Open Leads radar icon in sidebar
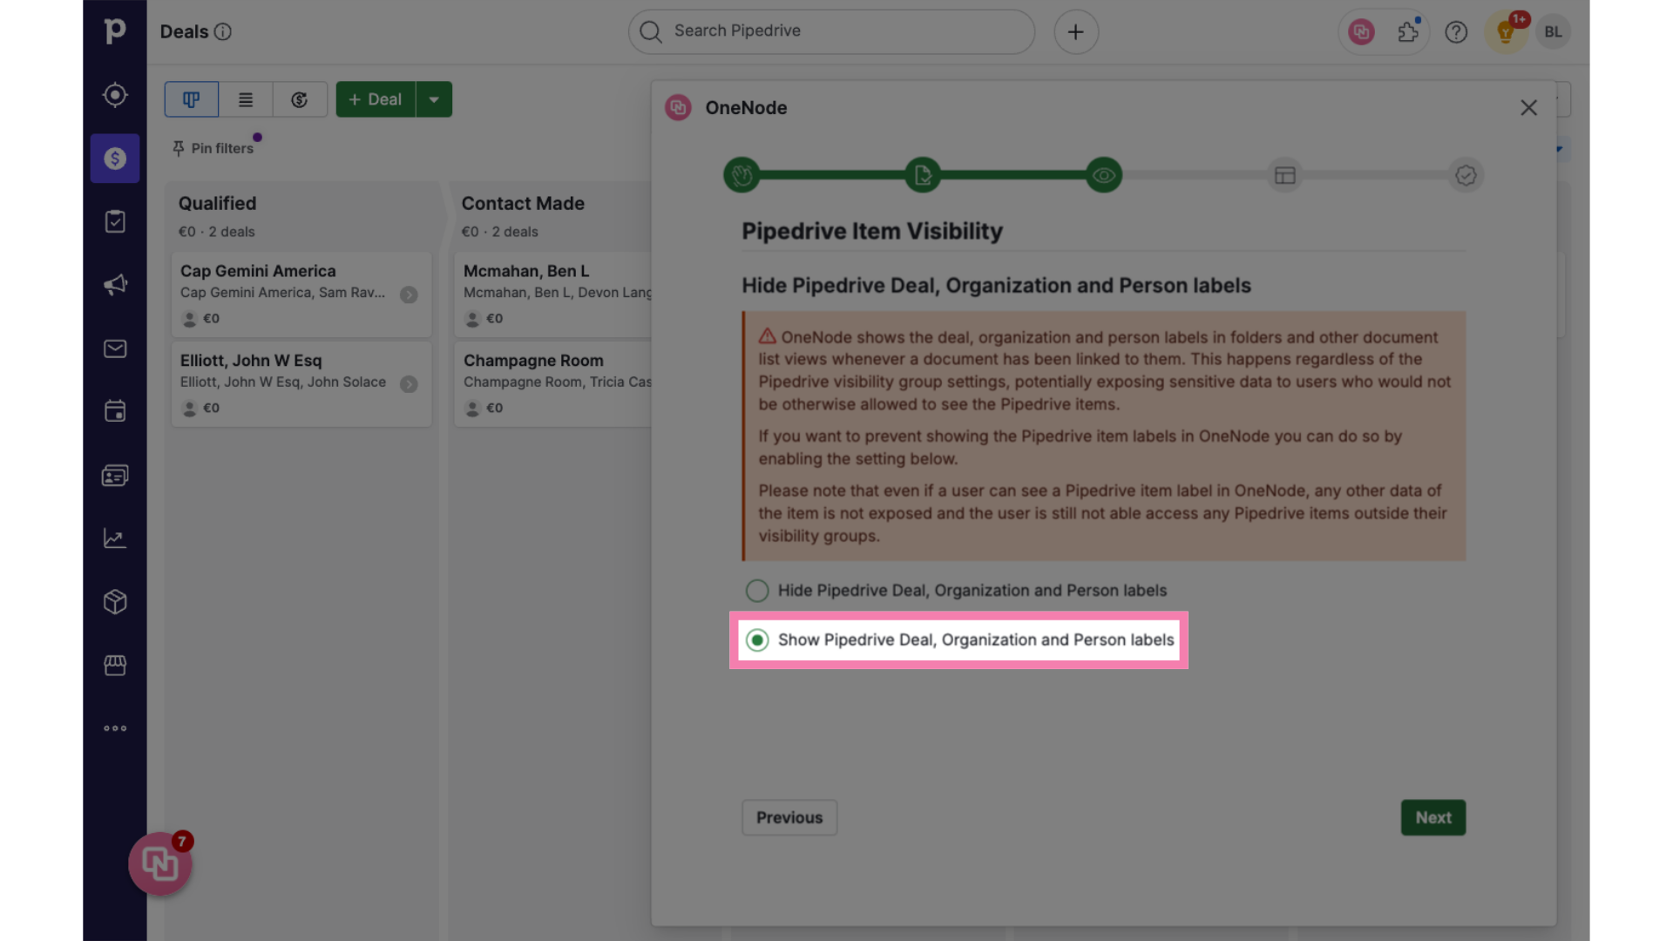Image resolution: width=1673 pixels, height=941 pixels. pos(115,95)
